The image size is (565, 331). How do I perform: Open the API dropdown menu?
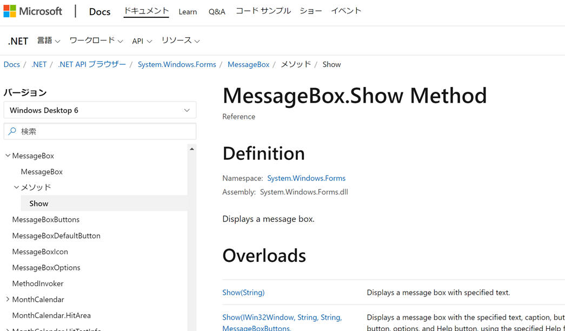[142, 41]
